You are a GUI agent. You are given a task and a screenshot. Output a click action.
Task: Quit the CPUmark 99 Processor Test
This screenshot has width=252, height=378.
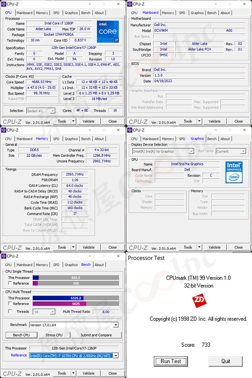point(226,361)
